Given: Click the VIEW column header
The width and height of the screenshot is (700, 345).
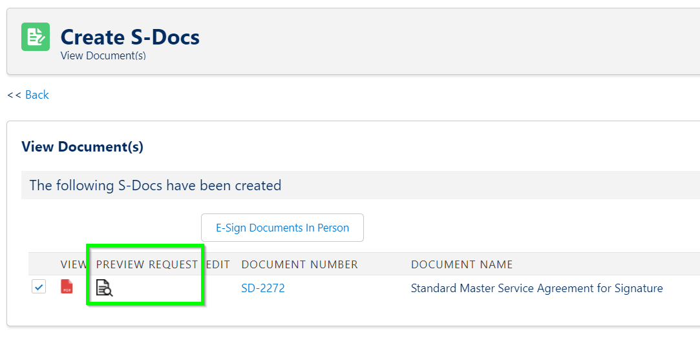Looking at the screenshot, I should 73,264.
